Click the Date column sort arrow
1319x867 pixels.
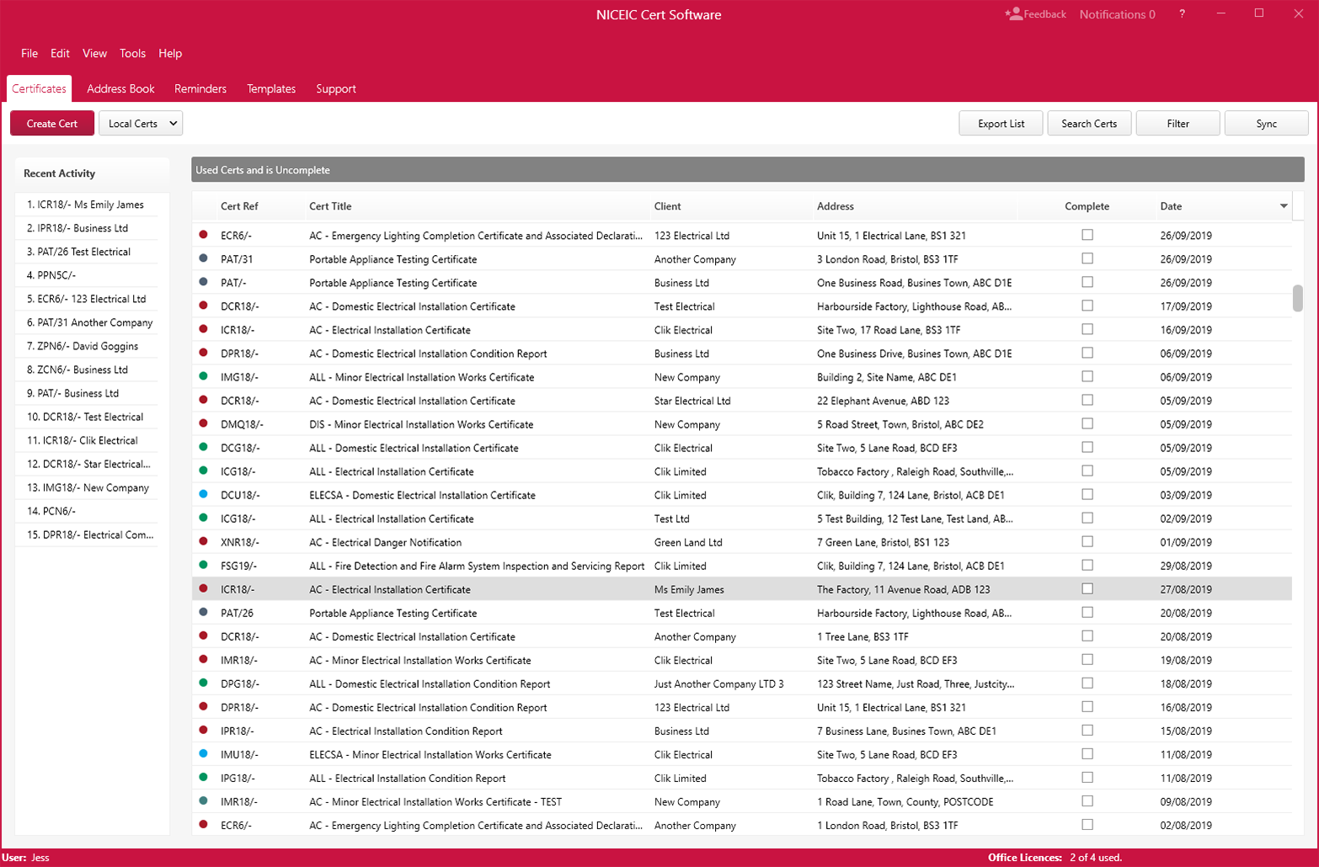[x=1284, y=206]
